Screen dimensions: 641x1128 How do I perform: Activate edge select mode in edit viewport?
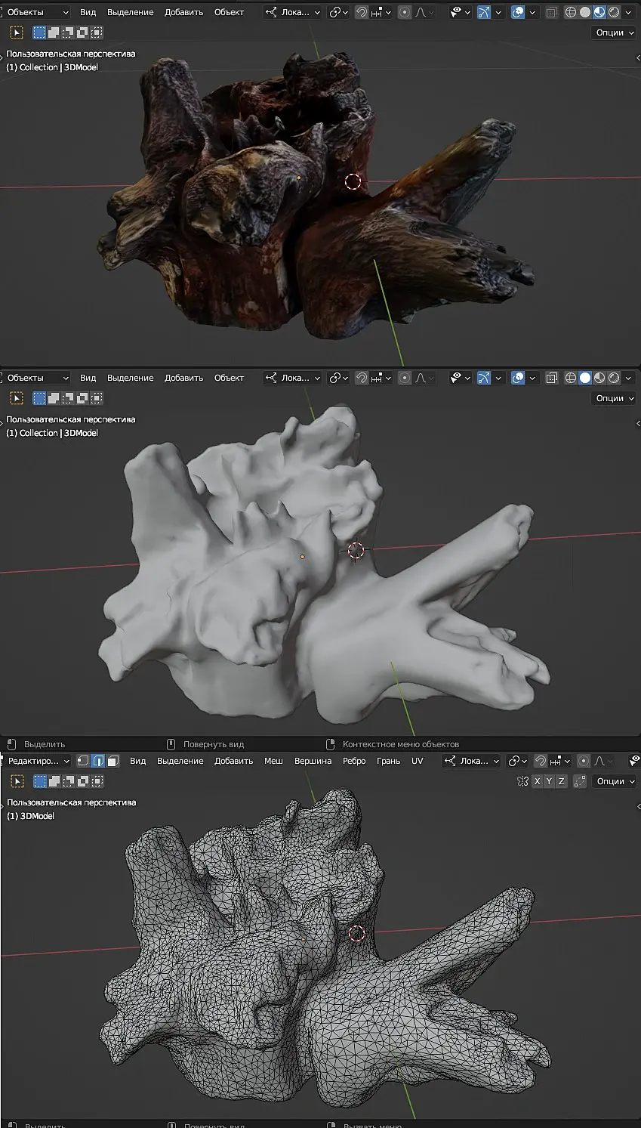point(98,761)
